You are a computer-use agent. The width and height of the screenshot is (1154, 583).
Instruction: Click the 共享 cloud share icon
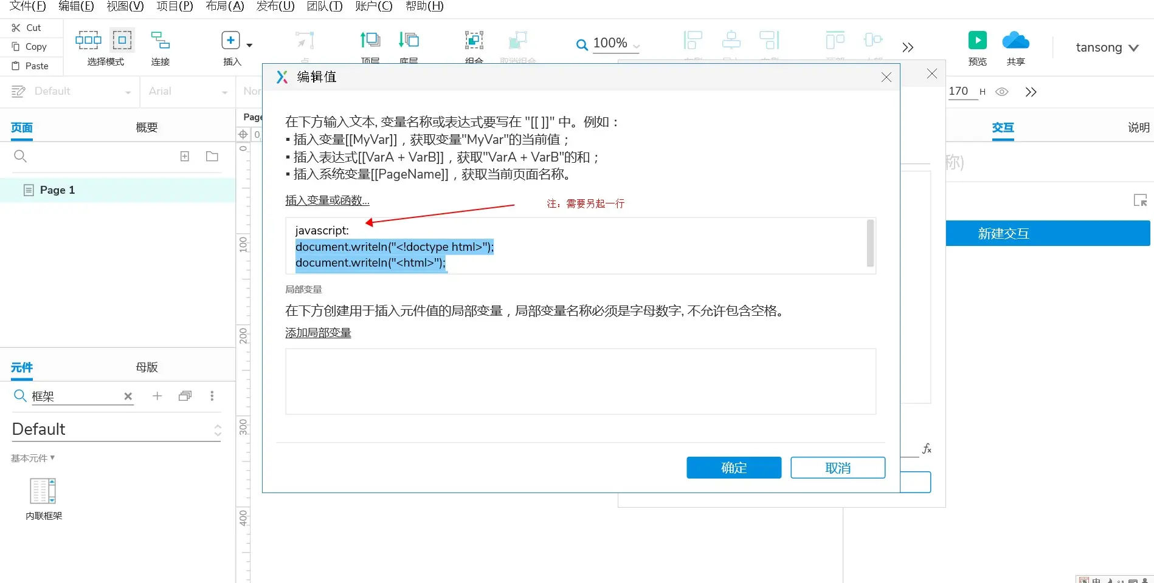(1015, 40)
